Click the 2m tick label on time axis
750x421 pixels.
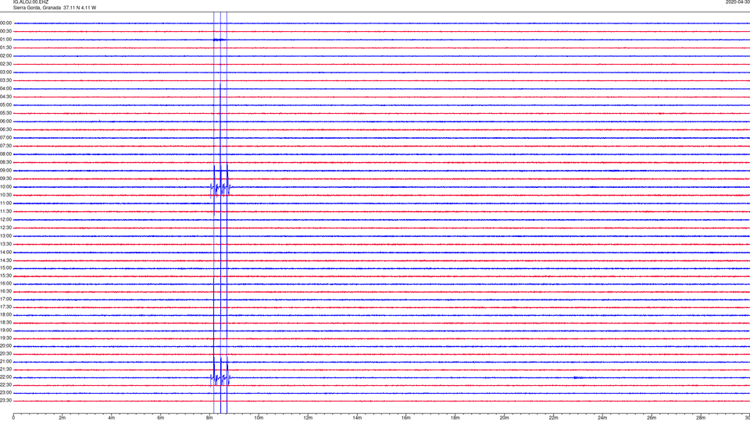(x=62, y=418)
